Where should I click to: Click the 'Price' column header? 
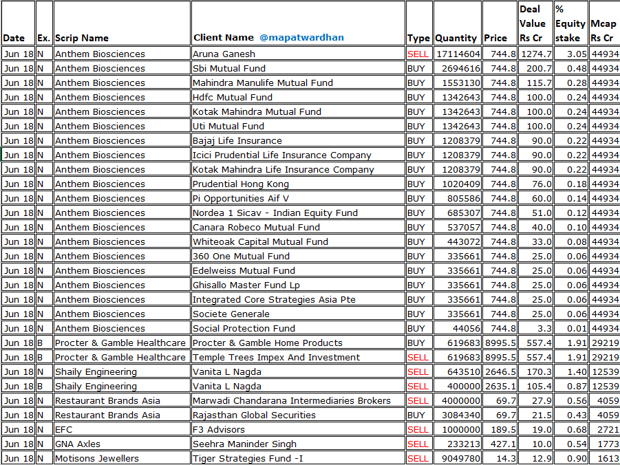click(x=500, y=23)
